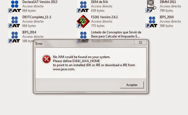Click the IEPS_2010 name text
The image size is (188, 115).
(167, 17)
